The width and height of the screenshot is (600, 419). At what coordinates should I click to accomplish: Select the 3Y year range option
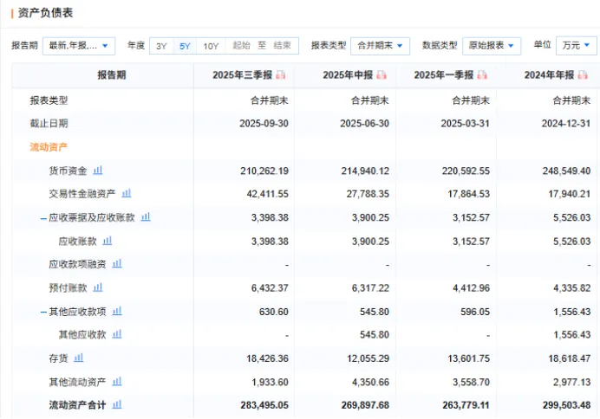pos(161,46)
